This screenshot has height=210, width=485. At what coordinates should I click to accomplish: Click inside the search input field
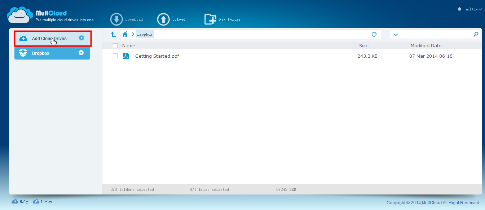(436, 34)
